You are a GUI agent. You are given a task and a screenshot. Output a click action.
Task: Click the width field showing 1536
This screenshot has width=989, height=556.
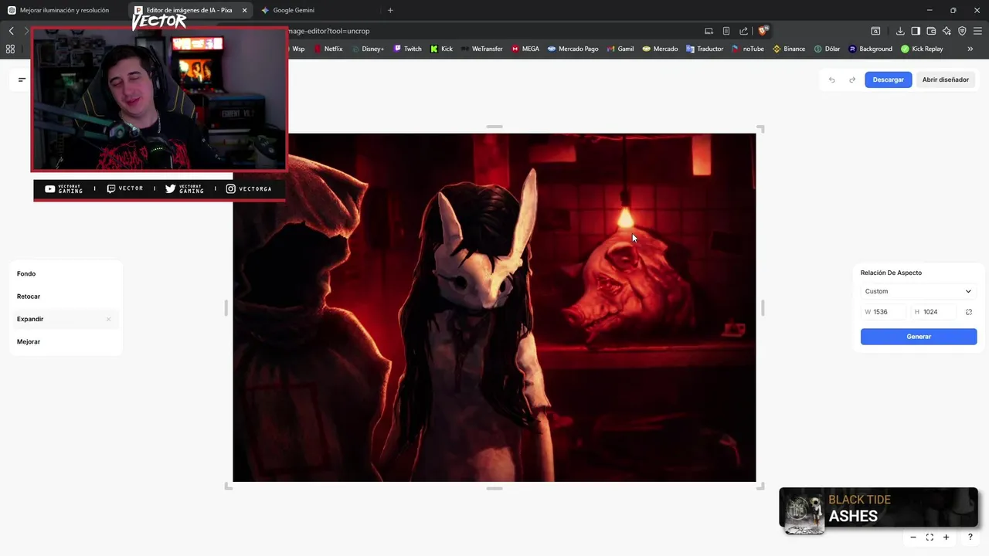tap(884, 312)
